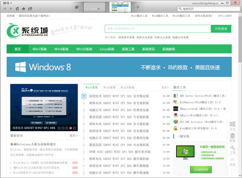Open 电脑公司 GHOST WIN7 SP1 X64 经典优化版
The height and width of the screenshot is (178, 242).
point(119,110)
